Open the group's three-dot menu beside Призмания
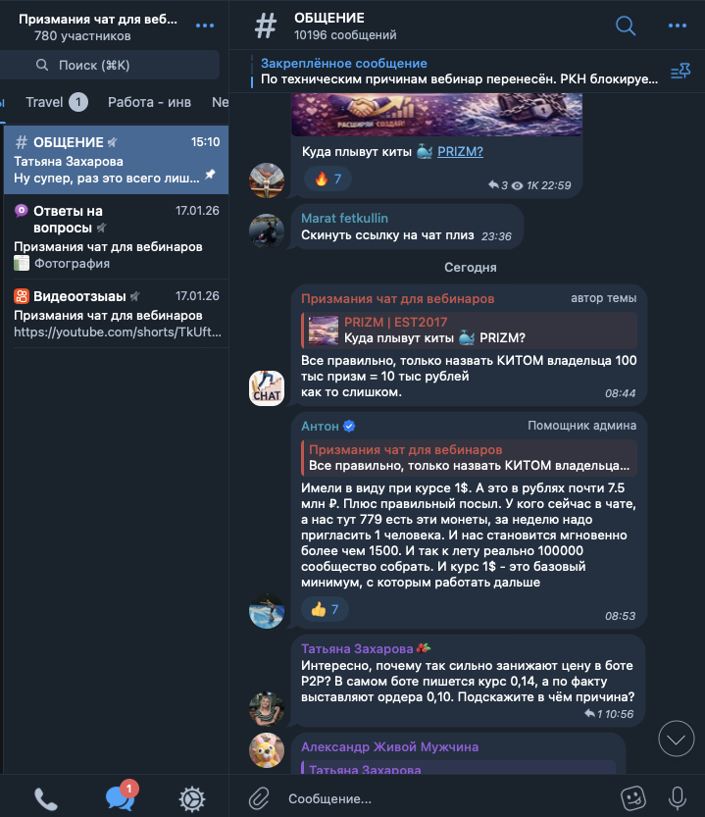705x817 pixels. click(x=205, y=26)
